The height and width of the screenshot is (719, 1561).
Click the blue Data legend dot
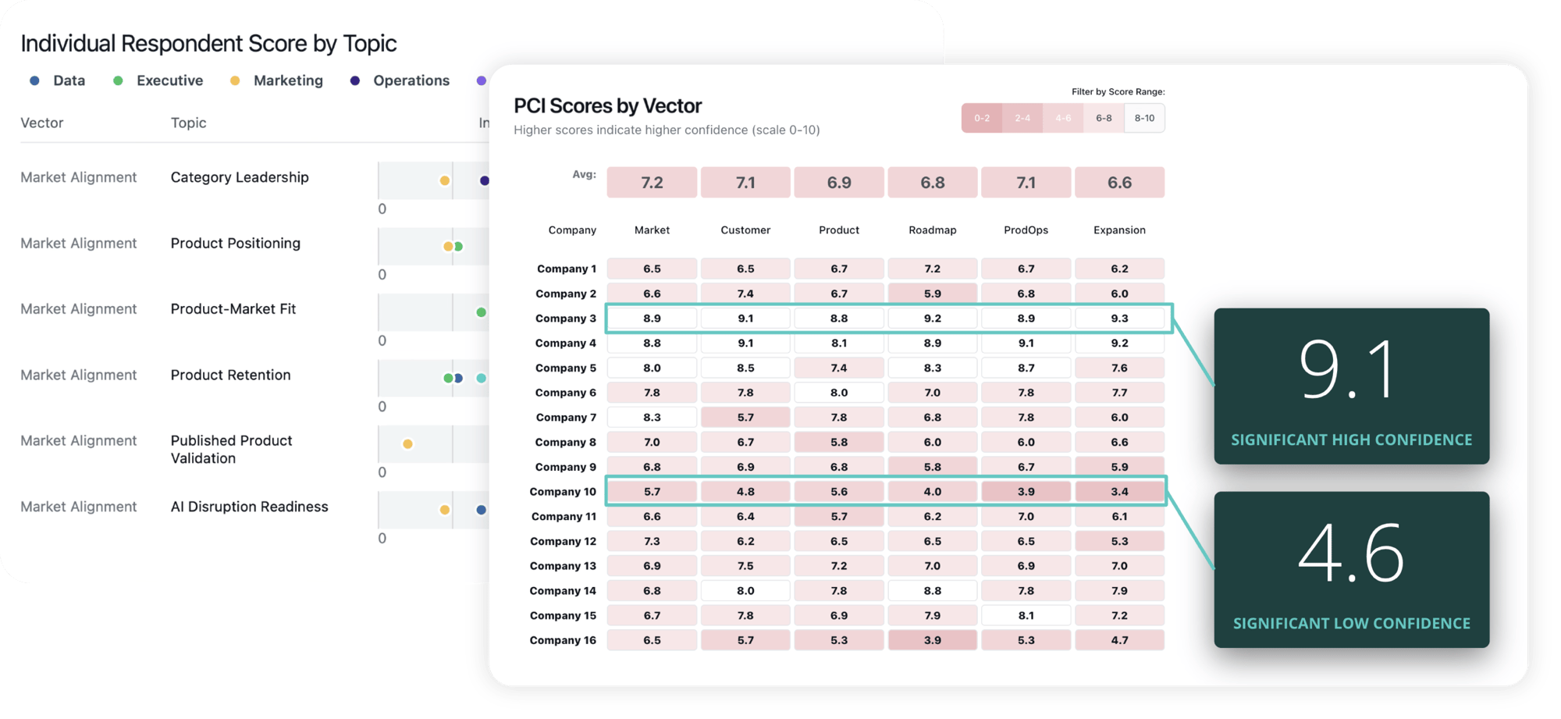(34, 80)
